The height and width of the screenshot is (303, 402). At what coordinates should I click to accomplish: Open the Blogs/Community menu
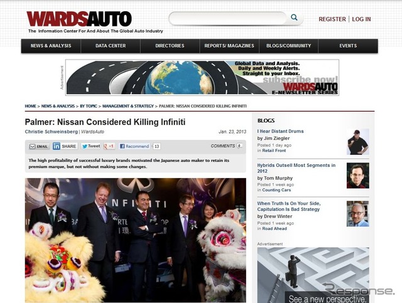[289, 46]
